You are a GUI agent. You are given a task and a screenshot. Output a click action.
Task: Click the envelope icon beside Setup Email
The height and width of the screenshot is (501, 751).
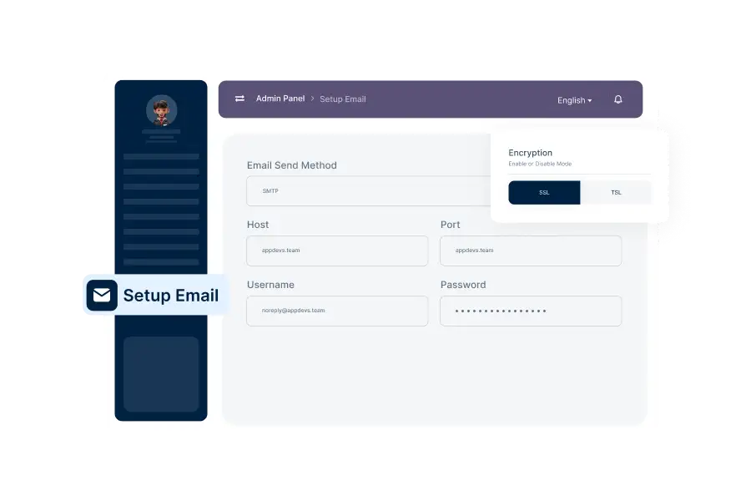pyautogui.click(x=102, y=296)
